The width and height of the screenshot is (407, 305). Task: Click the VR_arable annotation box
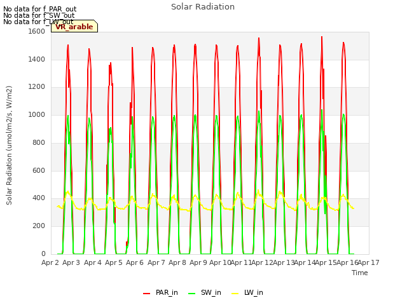[74, 26]
